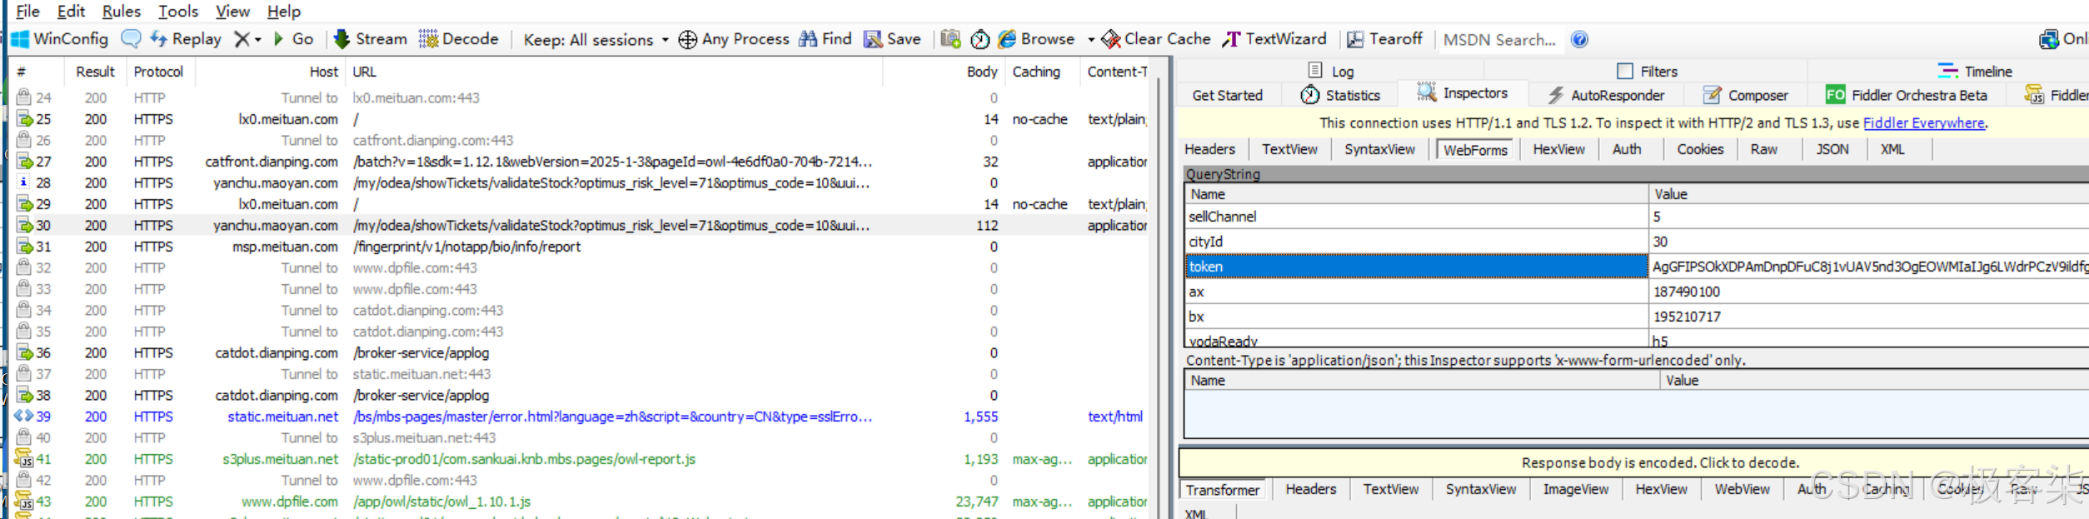Open the Rules menu
2089x519 pixels.
tap(122, 11)
